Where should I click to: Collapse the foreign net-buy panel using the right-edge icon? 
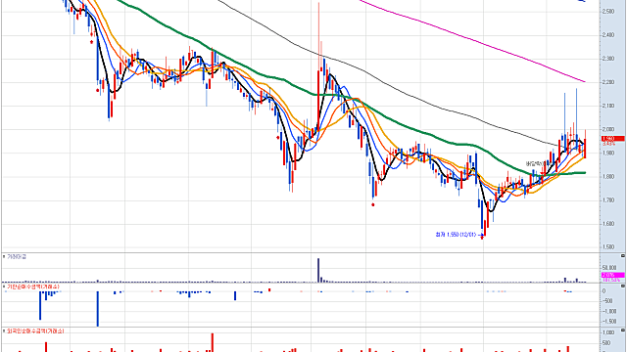623,330
